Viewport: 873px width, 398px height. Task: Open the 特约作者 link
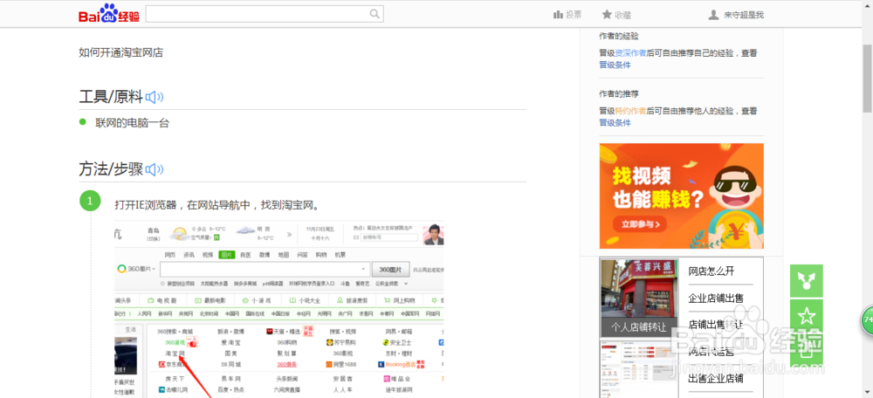click(x=630, y=111)
